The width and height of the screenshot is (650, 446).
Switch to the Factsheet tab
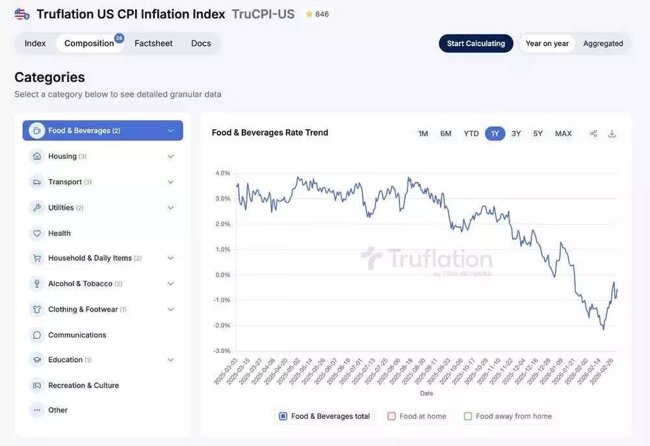tap(153, 43)
